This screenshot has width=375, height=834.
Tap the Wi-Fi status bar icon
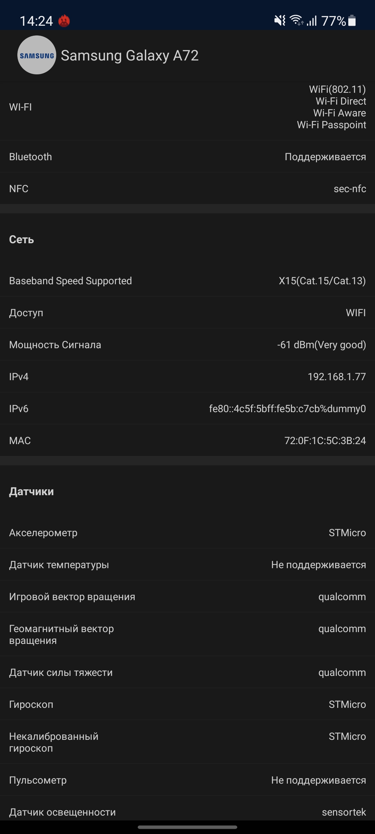click(x=297, y=21)
